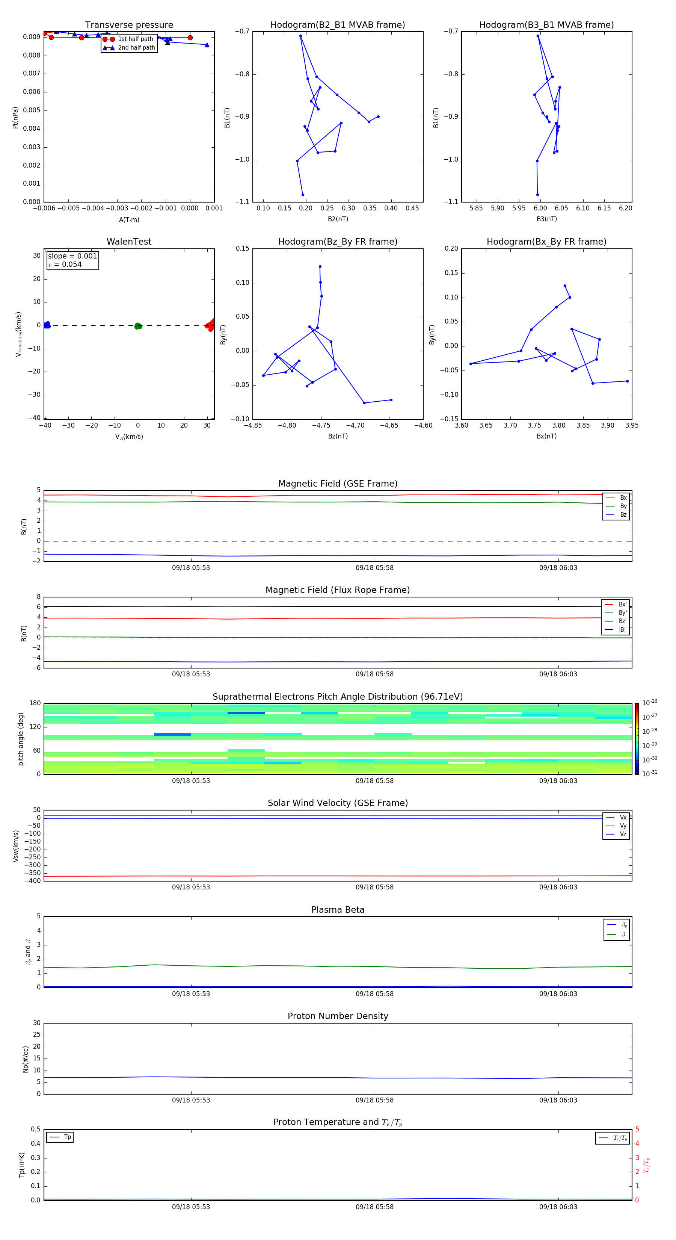Screen dimensions: 676x1240
Task: Click the 'Np(#/cc)' axis label
Action: tap(26, 1059)
